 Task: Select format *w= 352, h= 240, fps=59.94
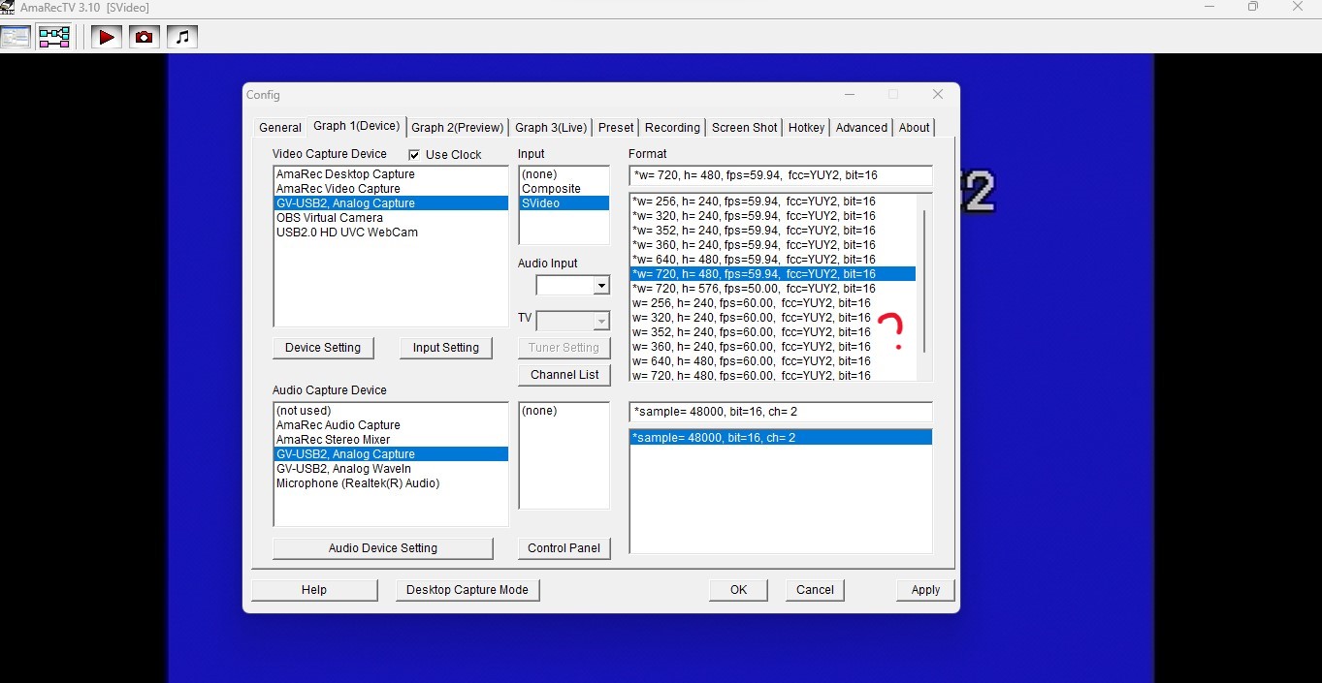(773, 231)
